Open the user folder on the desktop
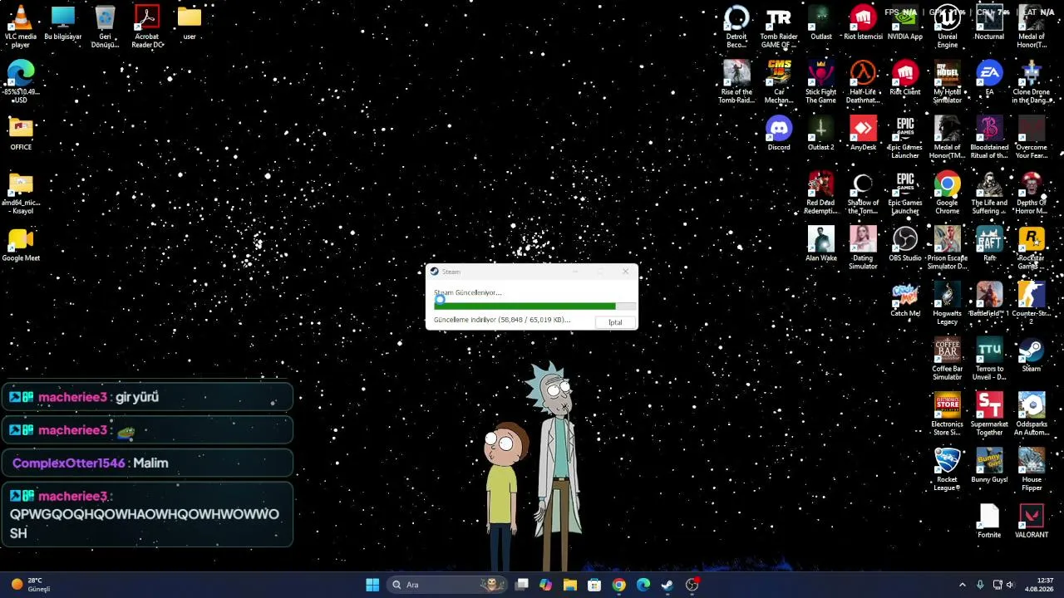 coord(190,23)
